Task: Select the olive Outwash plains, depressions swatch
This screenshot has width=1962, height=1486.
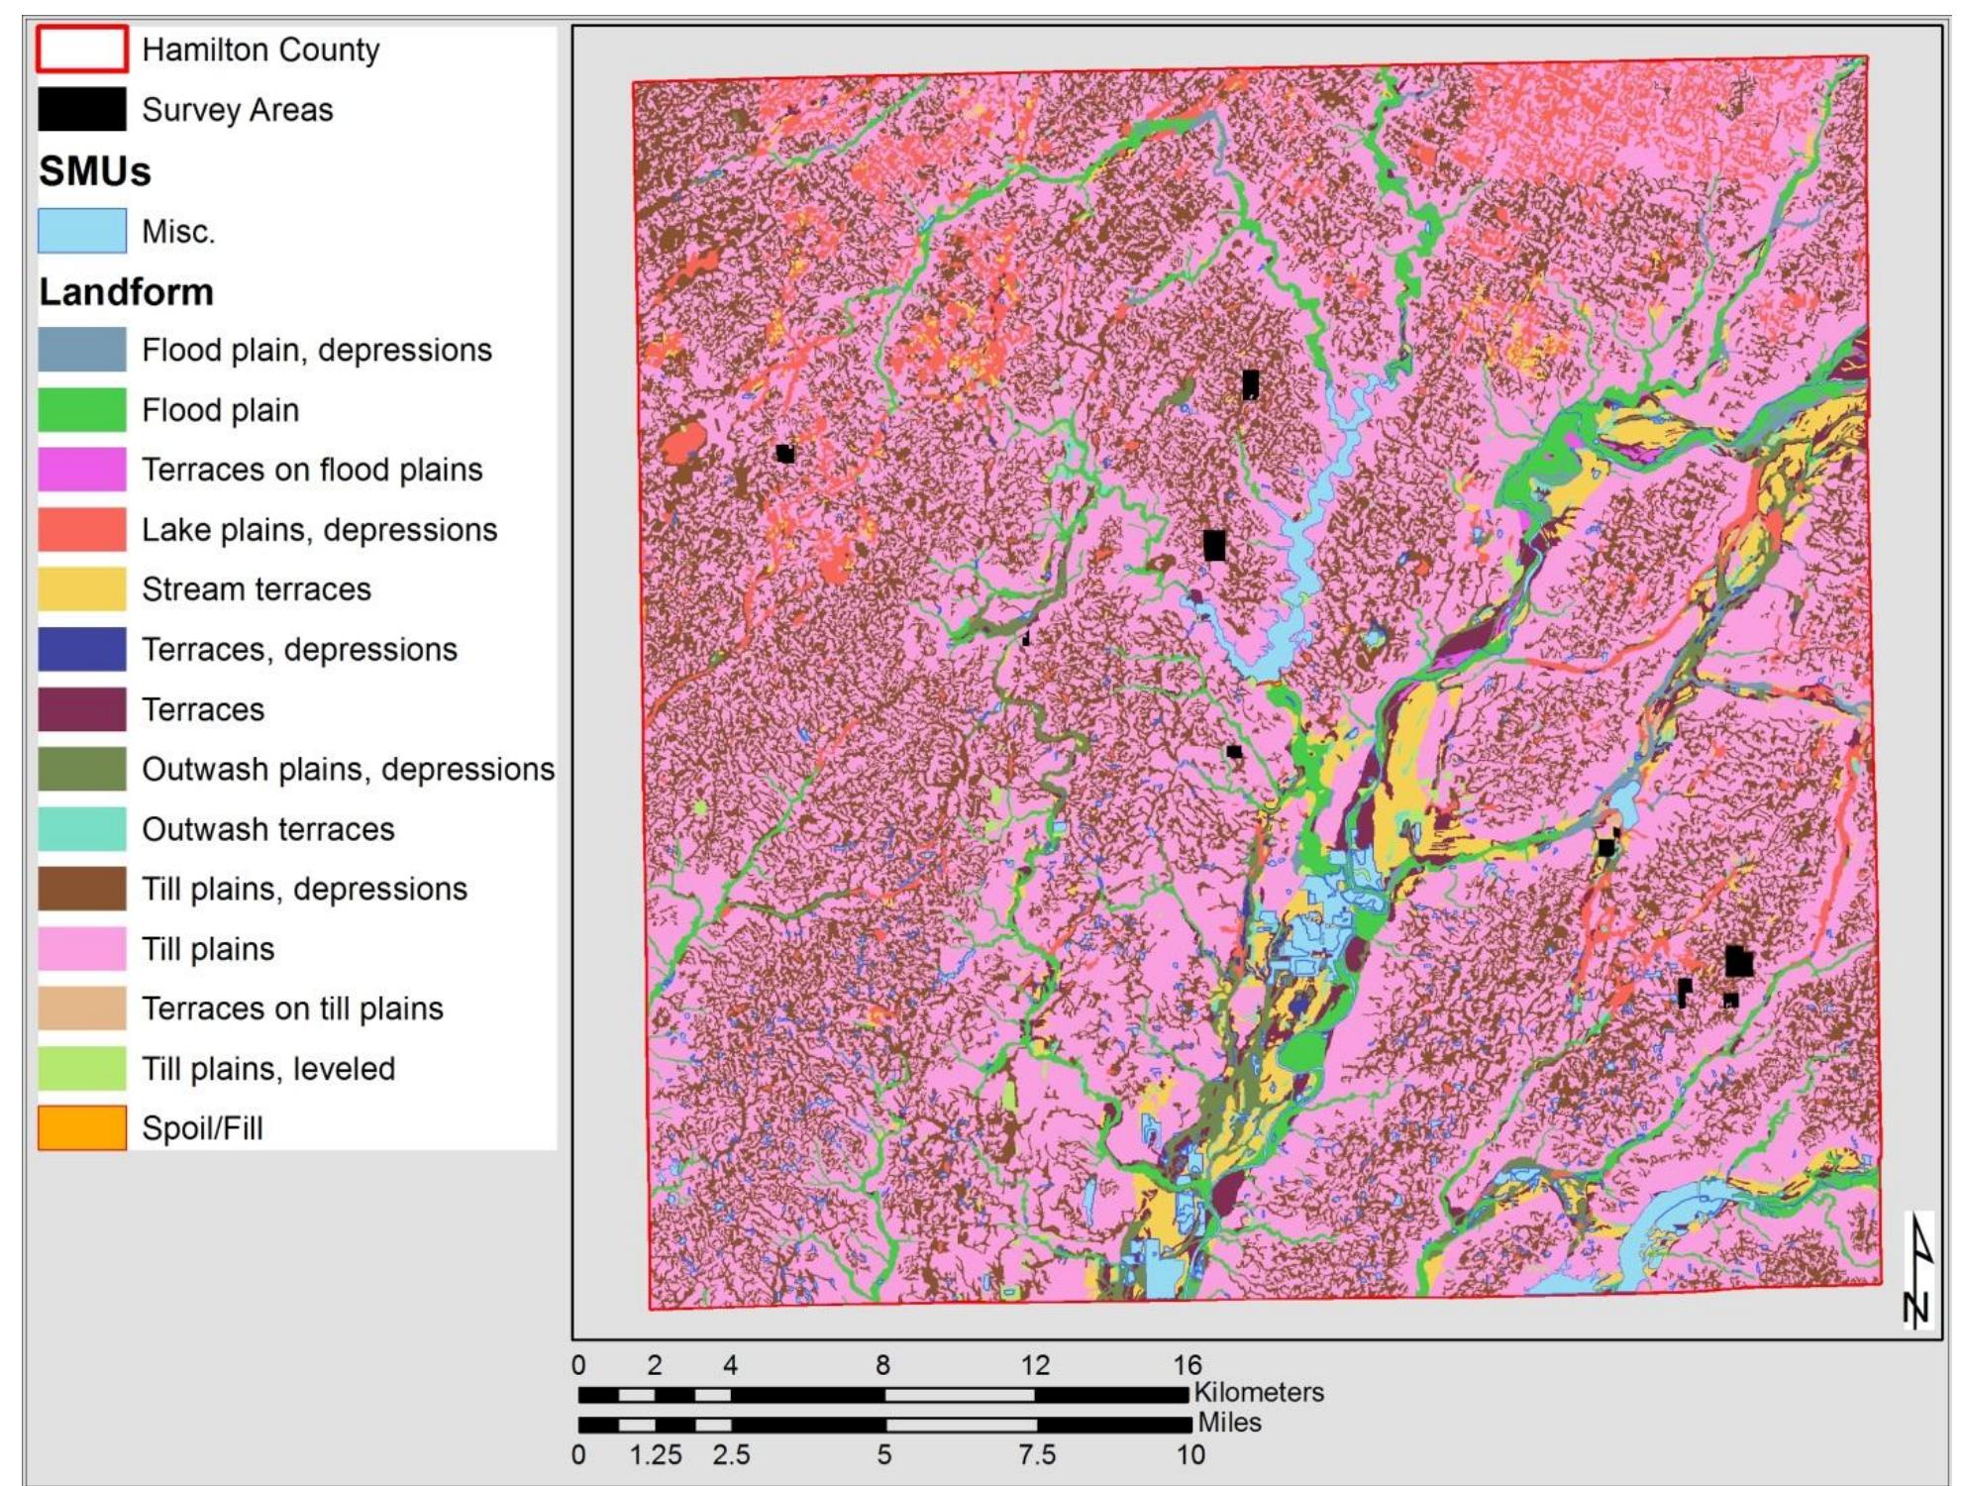Action: [x=82, y=769]
